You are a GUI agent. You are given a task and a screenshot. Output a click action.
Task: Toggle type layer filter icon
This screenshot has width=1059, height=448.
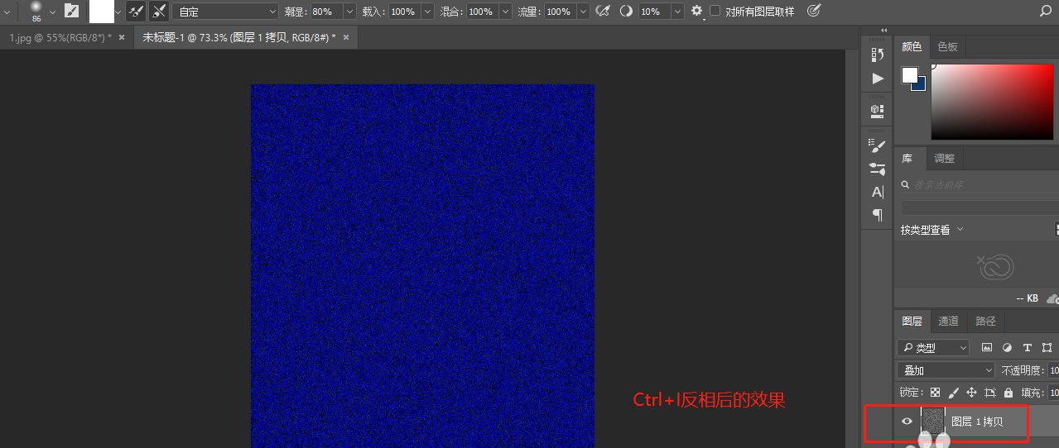point(1028,348)
